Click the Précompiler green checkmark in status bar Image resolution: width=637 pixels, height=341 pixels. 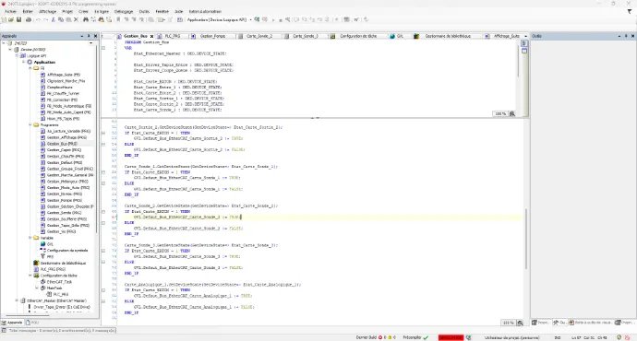pos(426,337)
